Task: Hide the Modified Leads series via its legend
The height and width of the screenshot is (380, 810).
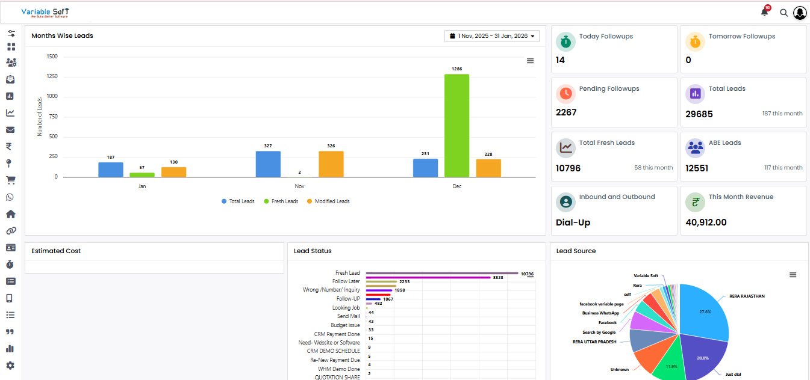Action: pyautogui.click(x=328, y=201)
